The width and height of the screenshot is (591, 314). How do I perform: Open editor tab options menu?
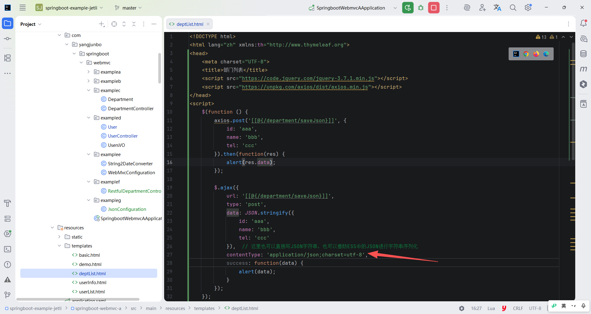tap(569, 24)
